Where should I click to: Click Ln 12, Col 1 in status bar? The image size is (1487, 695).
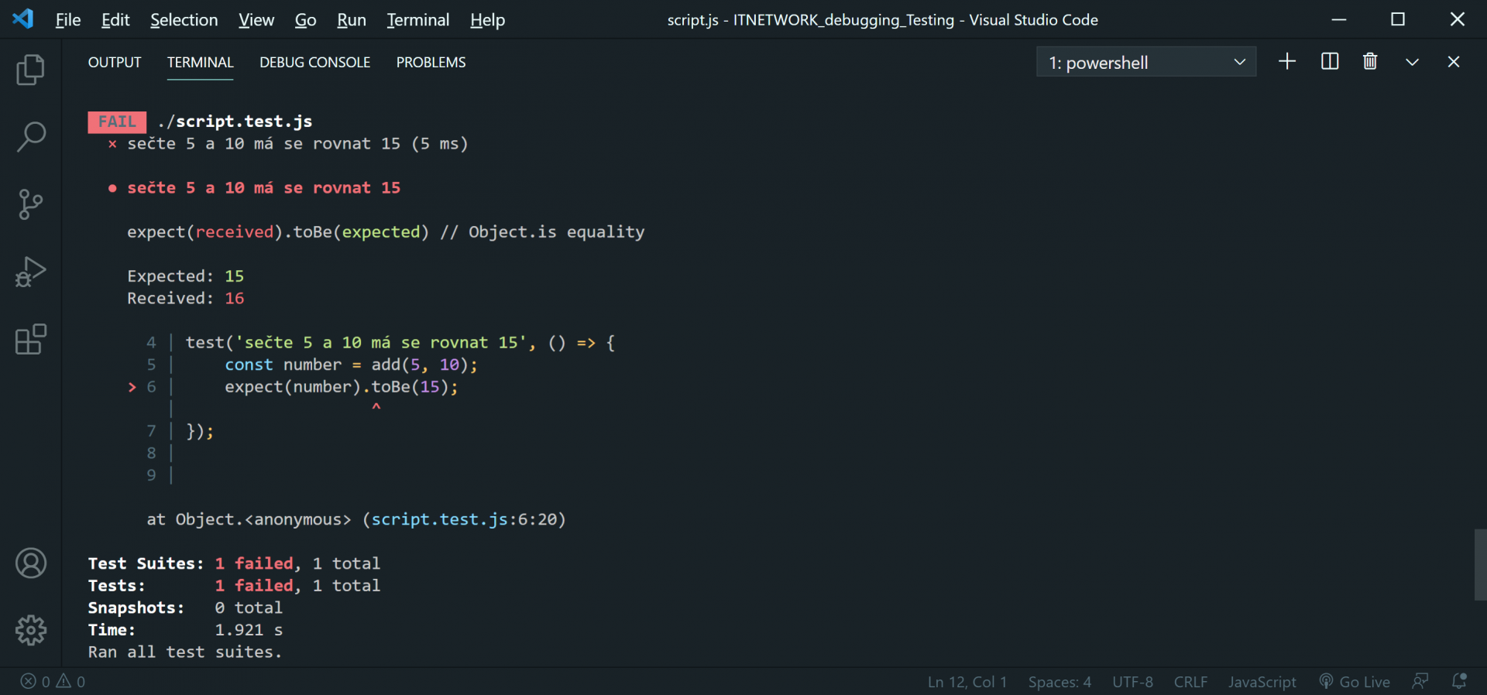pos(967,682)
